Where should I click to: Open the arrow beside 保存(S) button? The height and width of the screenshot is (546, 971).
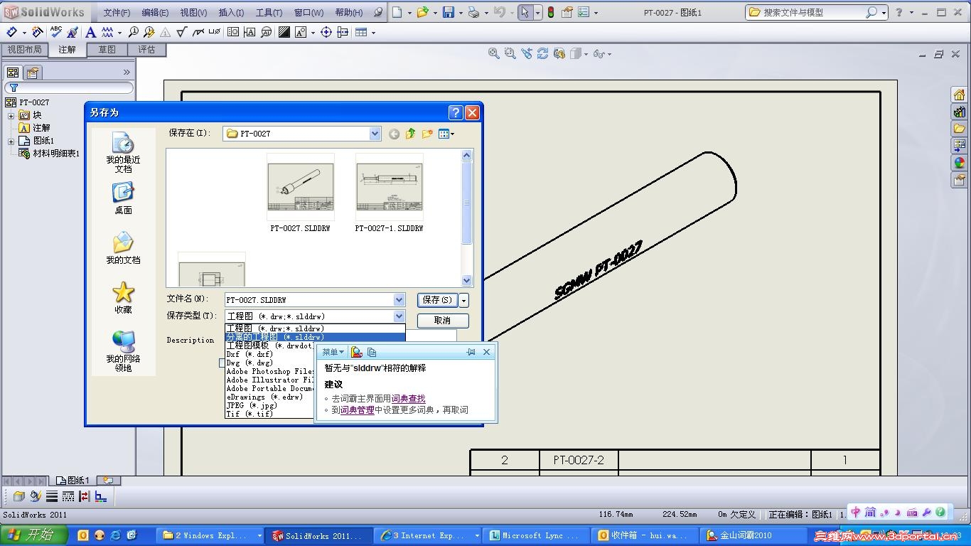[x=464, y=300]
